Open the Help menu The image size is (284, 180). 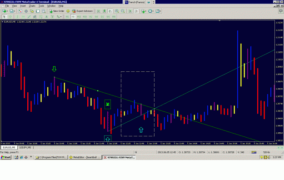(x=61, y=6)
